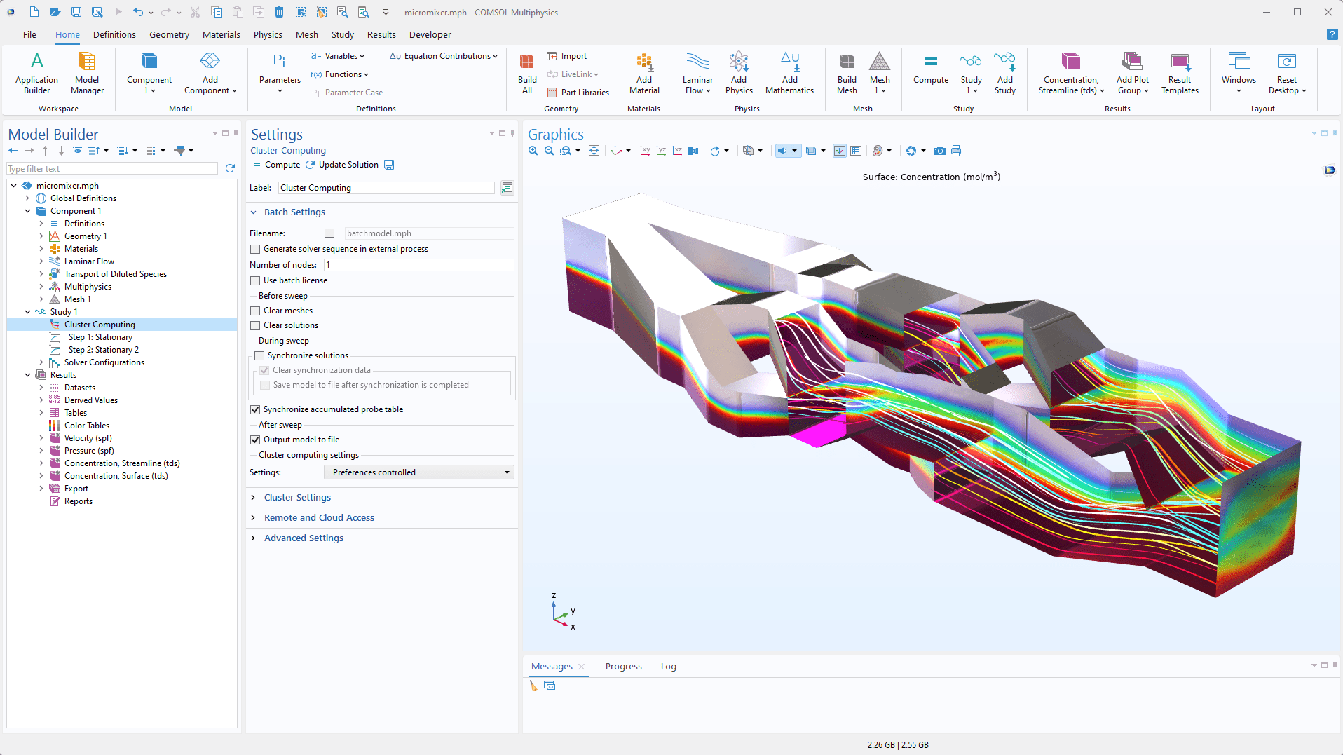Open the Model Manager
The image size is (1343, 755).
[x=87, y=72]
